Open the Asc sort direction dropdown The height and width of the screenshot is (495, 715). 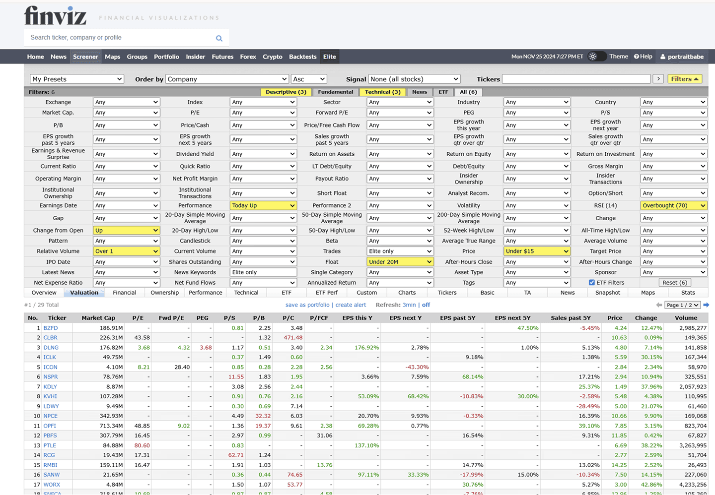[x=309, y=79]
